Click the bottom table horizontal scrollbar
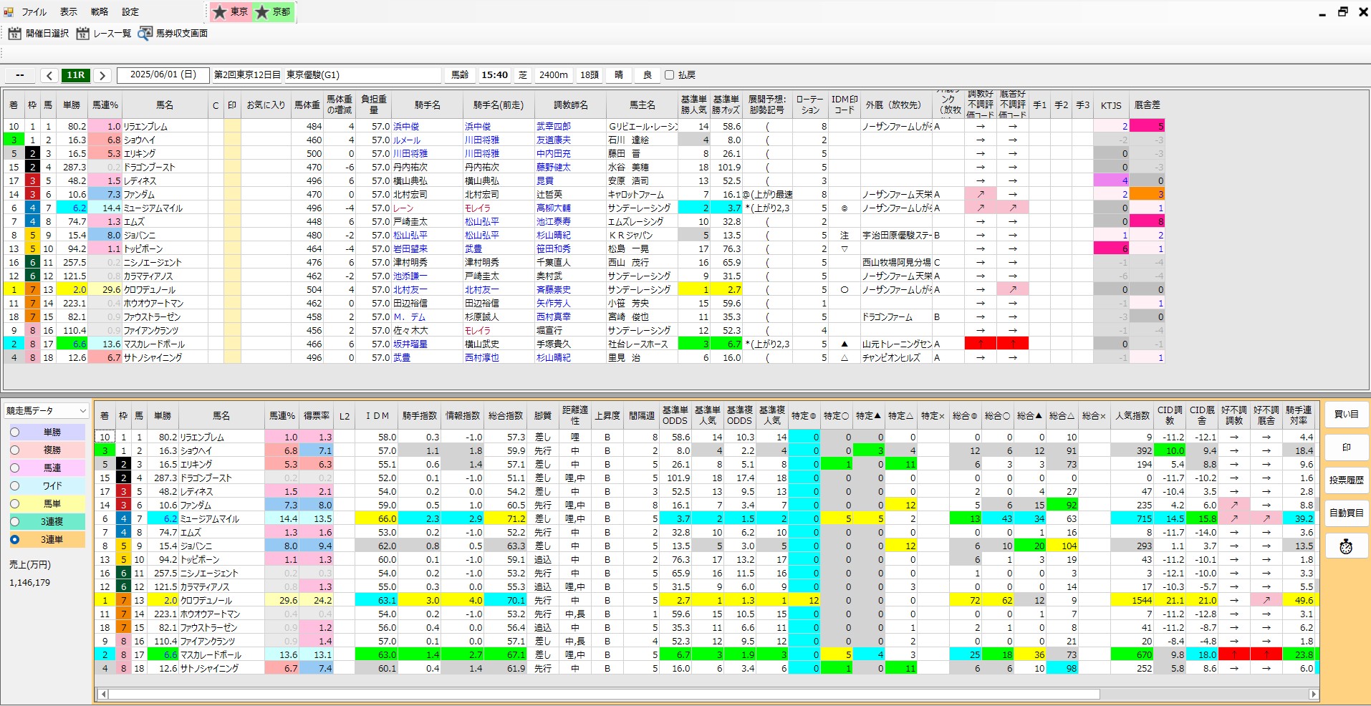Viewport: 1371px width, 706px height. [602, 694]
